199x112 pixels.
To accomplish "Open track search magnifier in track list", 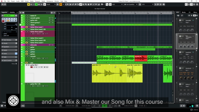I will click(54, 13).
